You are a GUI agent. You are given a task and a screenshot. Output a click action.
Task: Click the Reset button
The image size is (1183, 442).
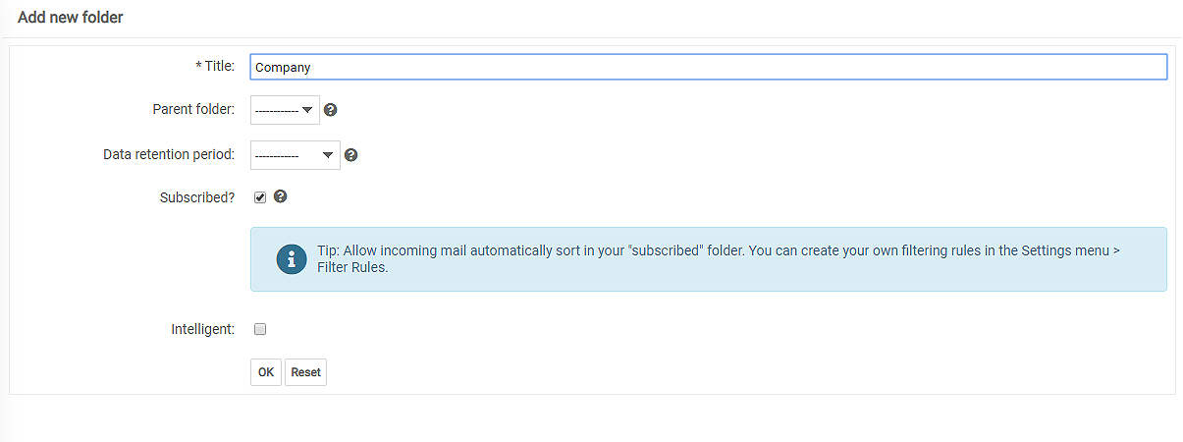click(x=305, y=372)
